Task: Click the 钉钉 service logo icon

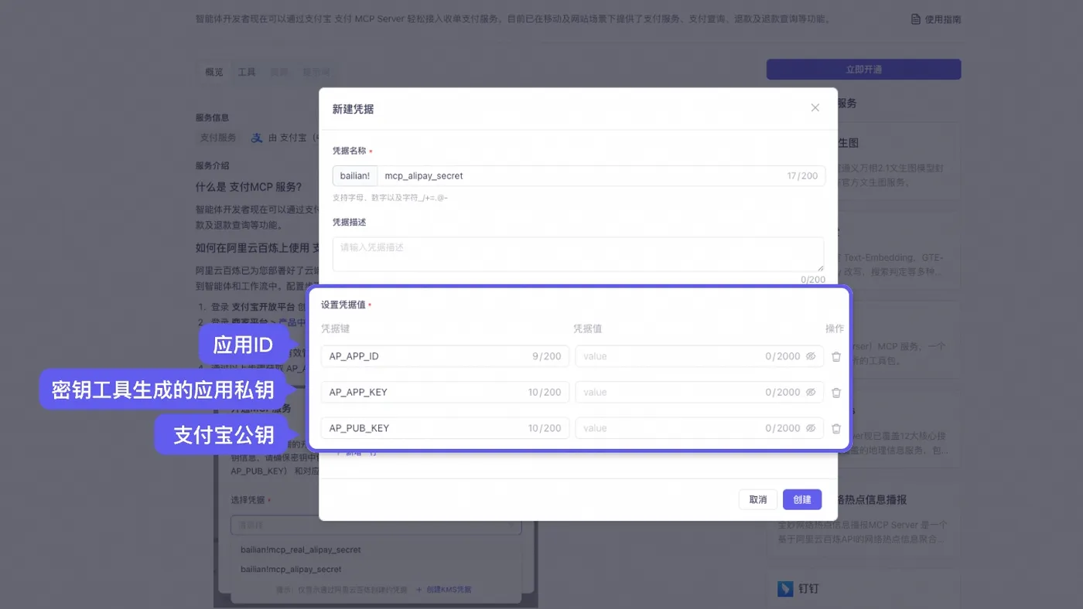Action: 785,589
